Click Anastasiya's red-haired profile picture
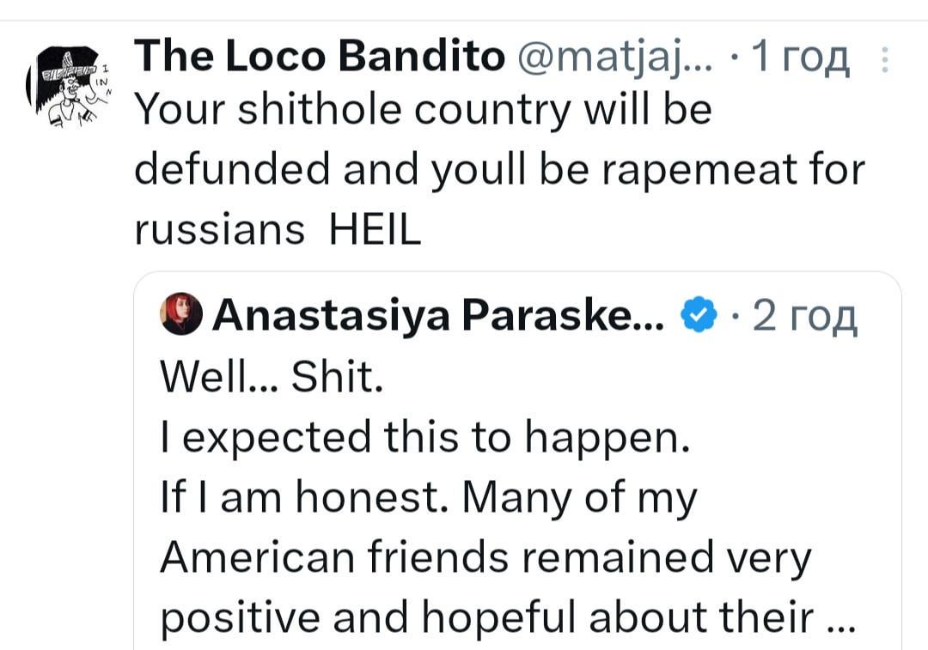Screen dimensions: 928x650 pos(180,314)
